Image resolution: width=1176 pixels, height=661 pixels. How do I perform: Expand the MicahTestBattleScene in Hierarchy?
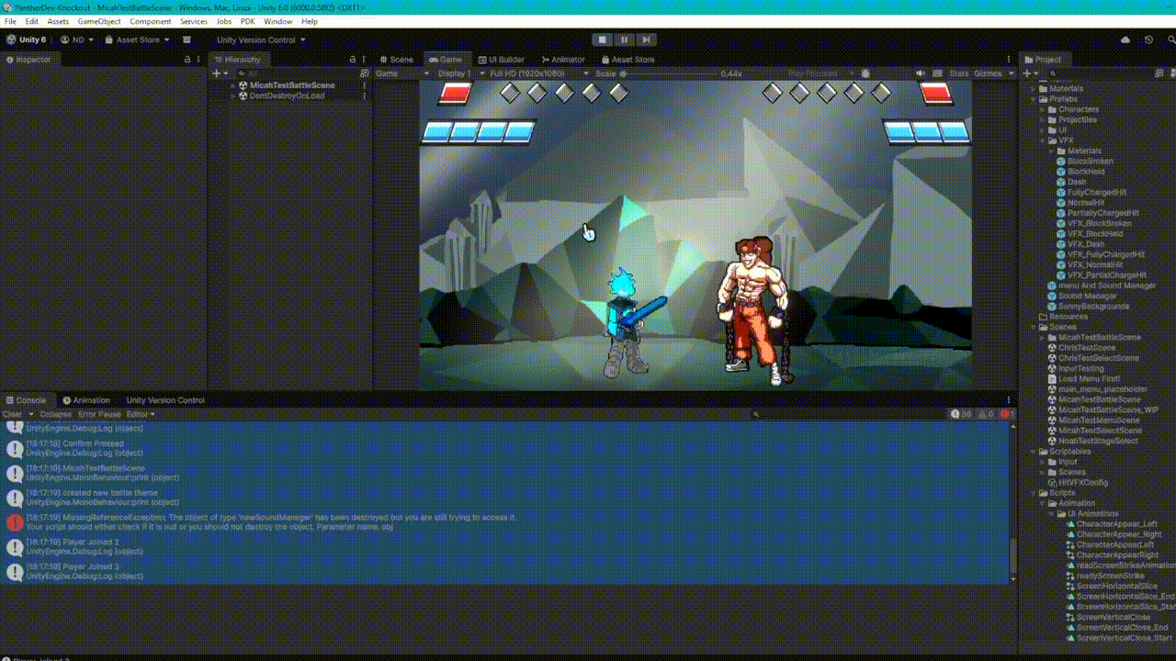tap(233, 85)
